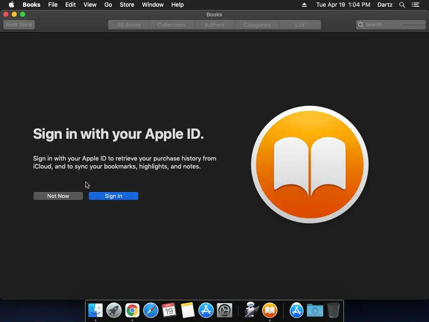Open the View menu

(x=90, y=5)
